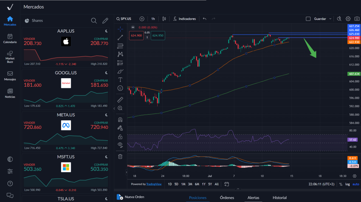Select the 6M range

coord(197,184)
